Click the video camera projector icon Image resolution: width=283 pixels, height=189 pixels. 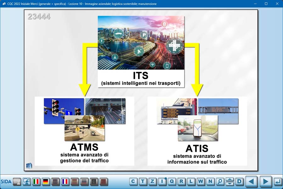coord(27,181)
